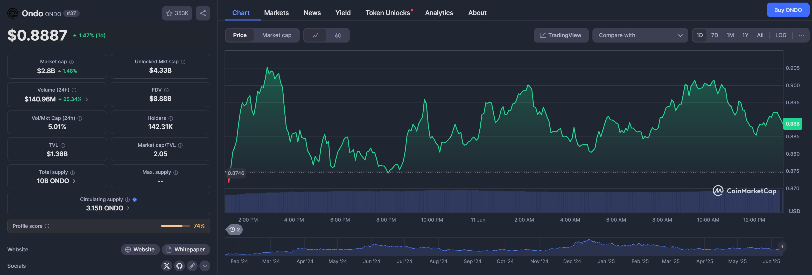Screen dimensions: 812x275
Task: Expand Circulating supply 3.15B ONDO arrow
Action: (x=128, y=208)
